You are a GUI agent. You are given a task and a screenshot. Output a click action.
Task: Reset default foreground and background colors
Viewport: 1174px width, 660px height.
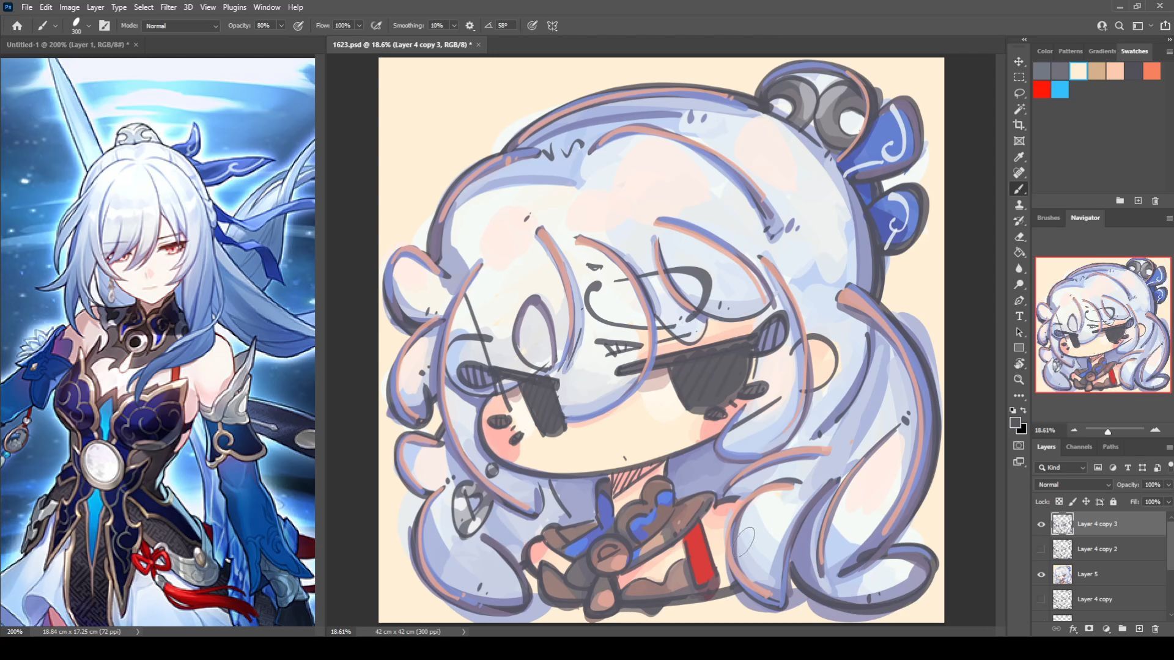(x=1013, y=410)
